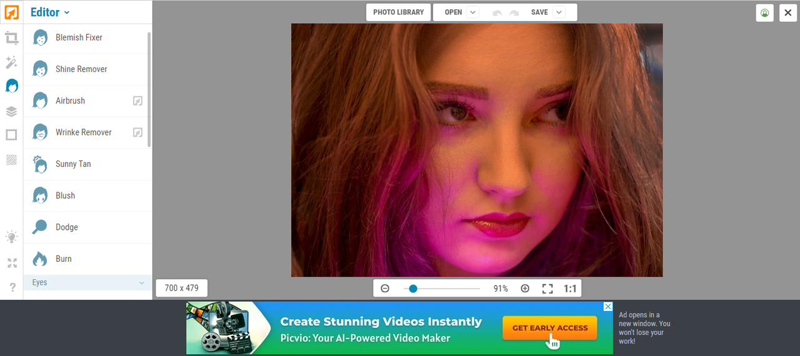Click the green user account icon
800x356 pixels.
pyautogui.click(x=764, y=12)
